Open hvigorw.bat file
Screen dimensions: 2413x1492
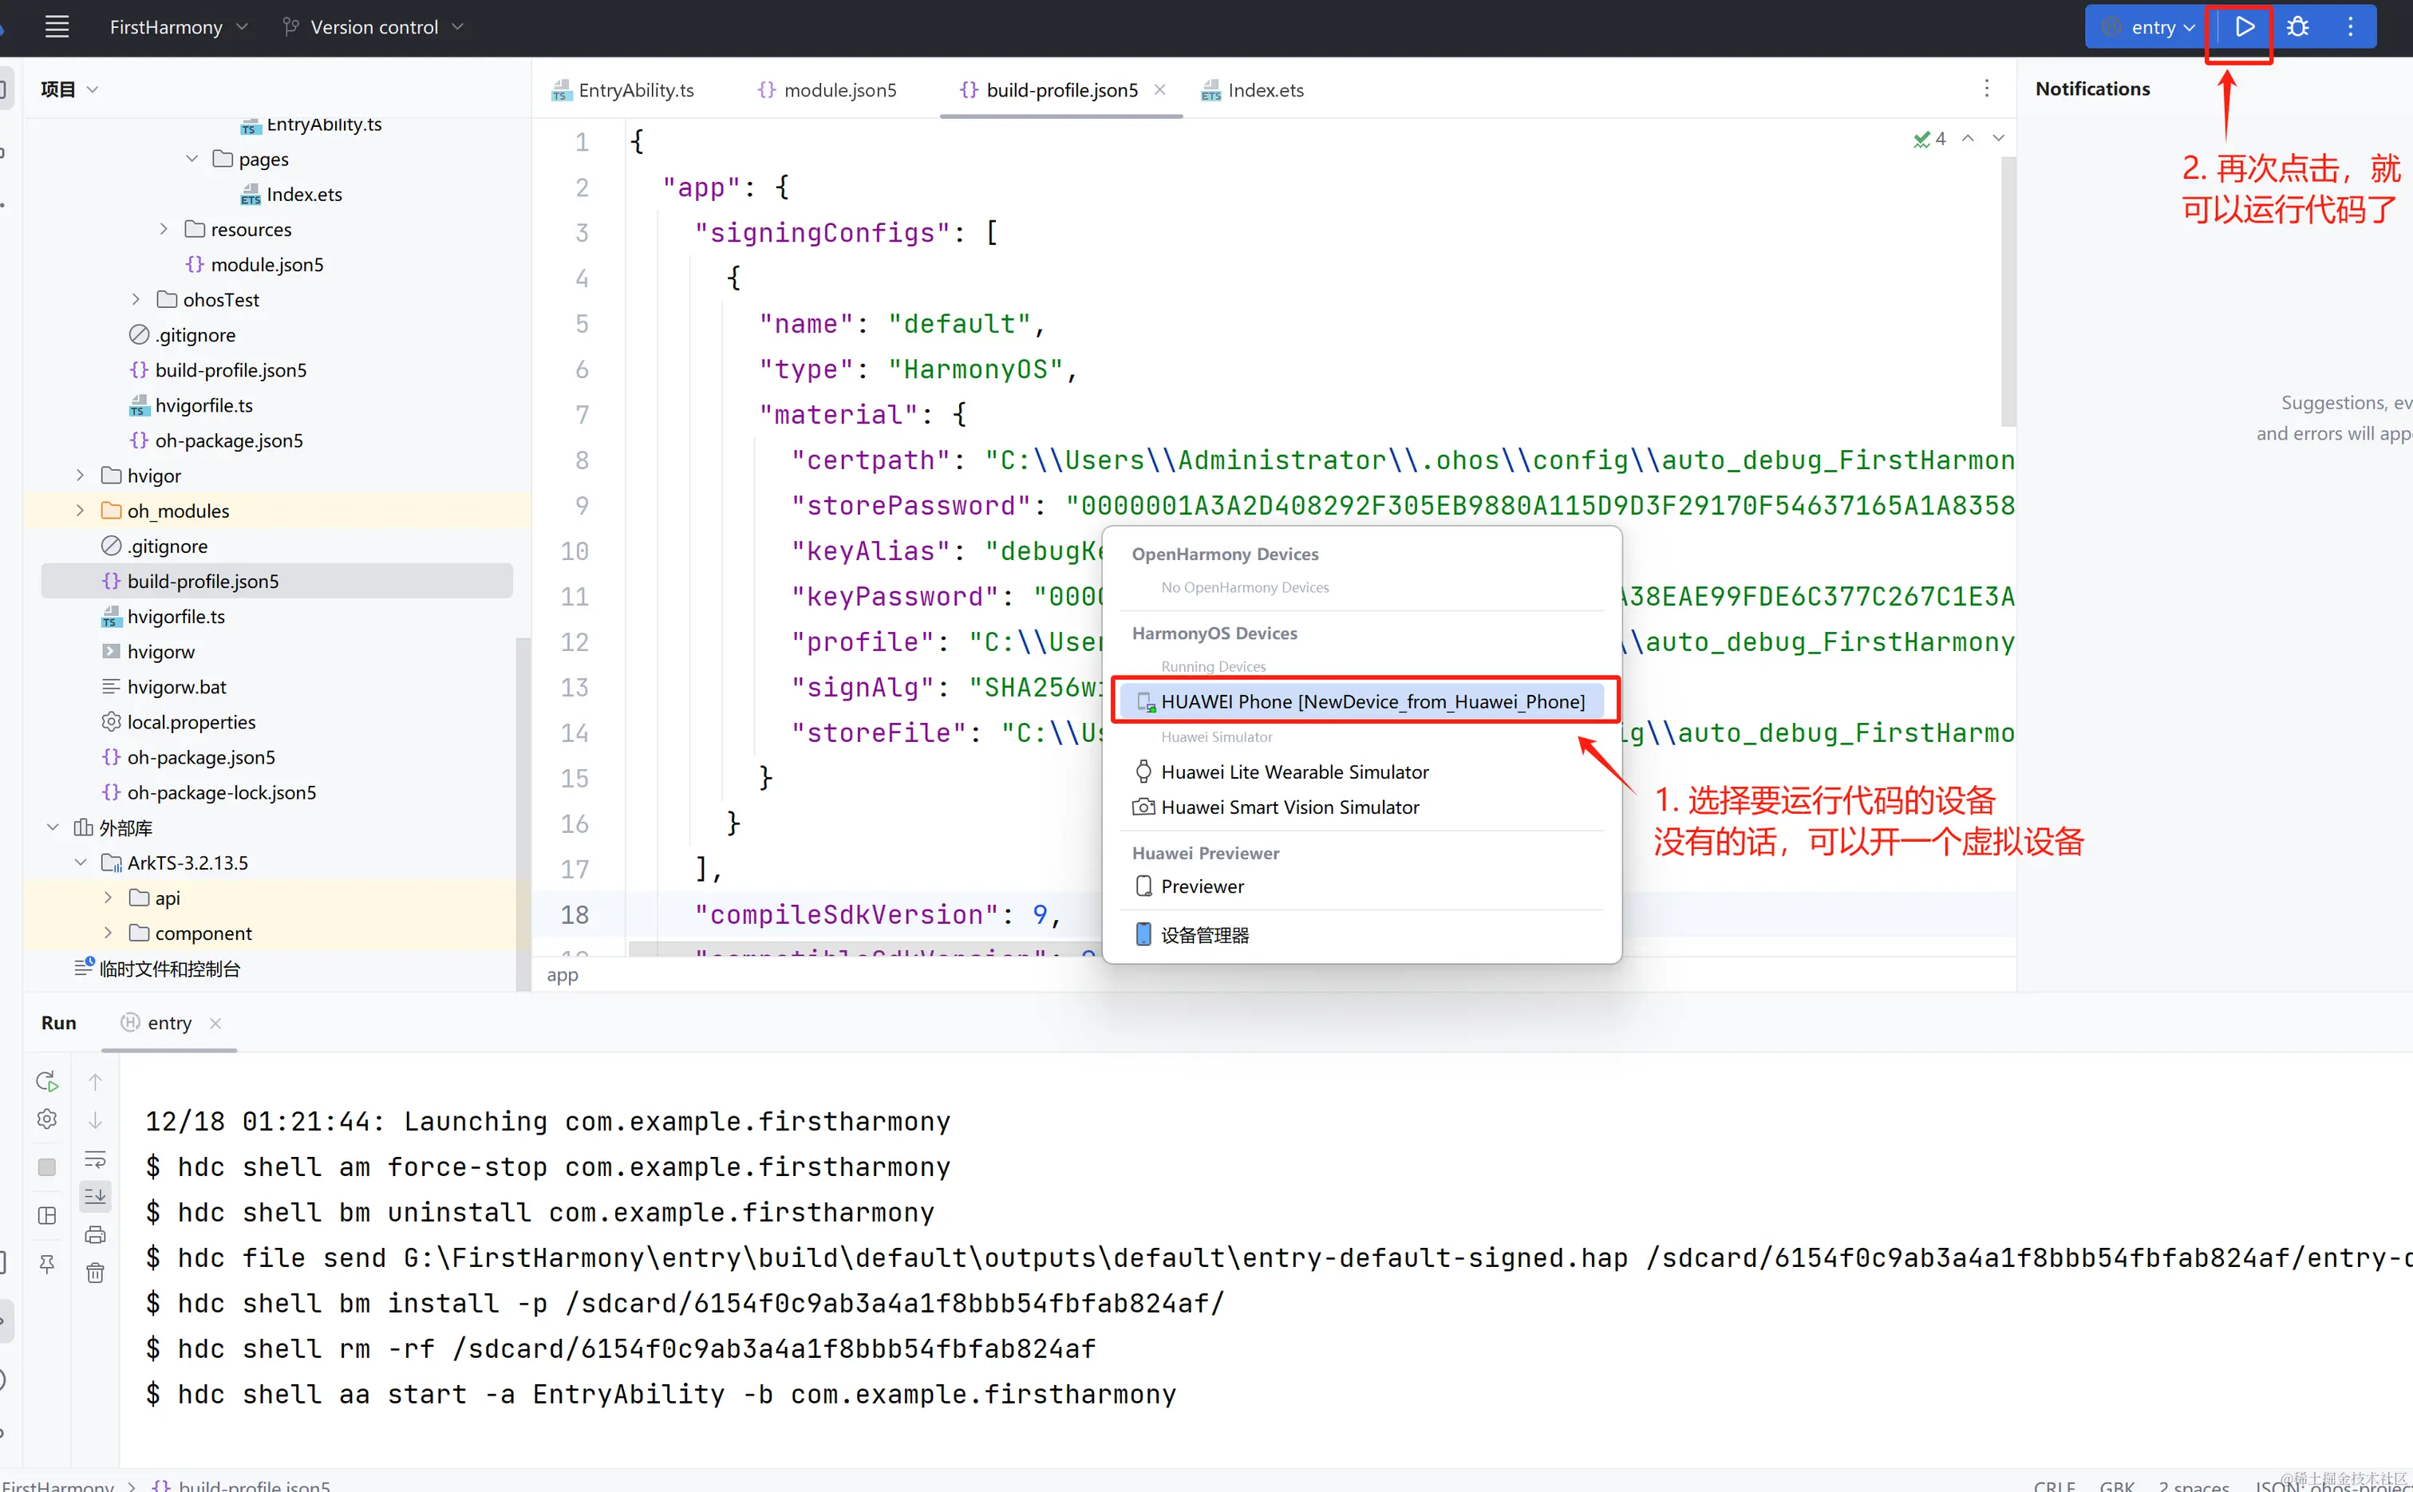click(x=164, y=687)
